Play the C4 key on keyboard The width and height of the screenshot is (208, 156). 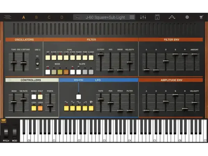click(x=130, y=138)
